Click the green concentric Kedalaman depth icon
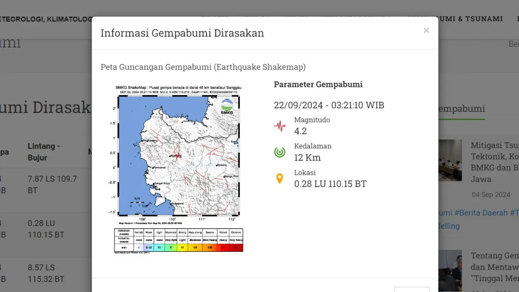 point(279,152)
